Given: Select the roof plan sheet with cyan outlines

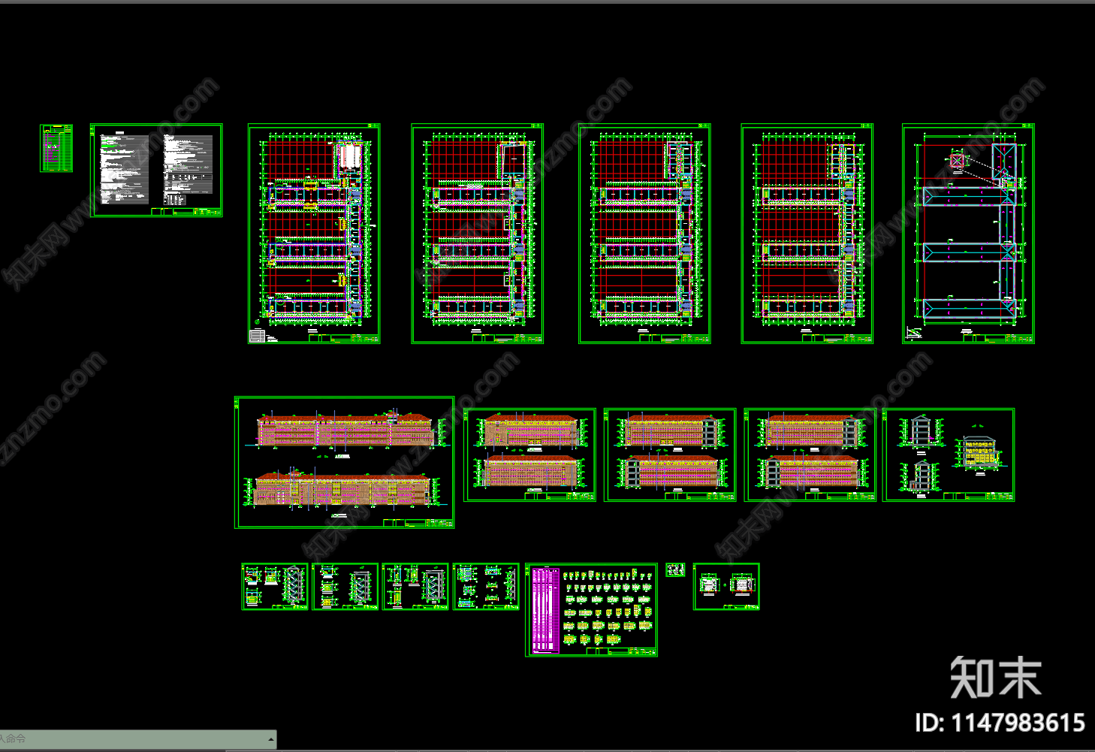Looking at the screenshot, I should click(x=968, y=234).
